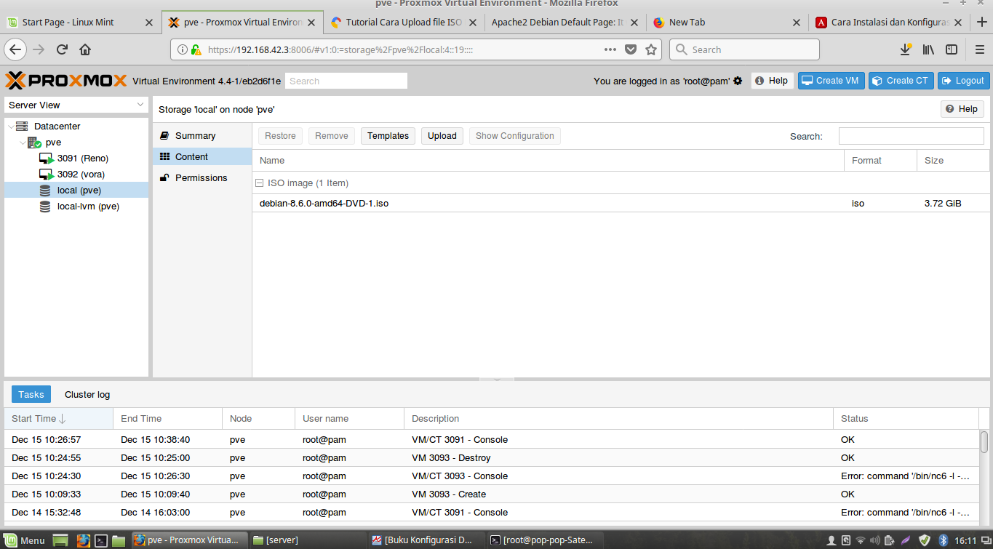Click the Create CT button
Viewport: 993px width, 549px height.
[901, 81]
